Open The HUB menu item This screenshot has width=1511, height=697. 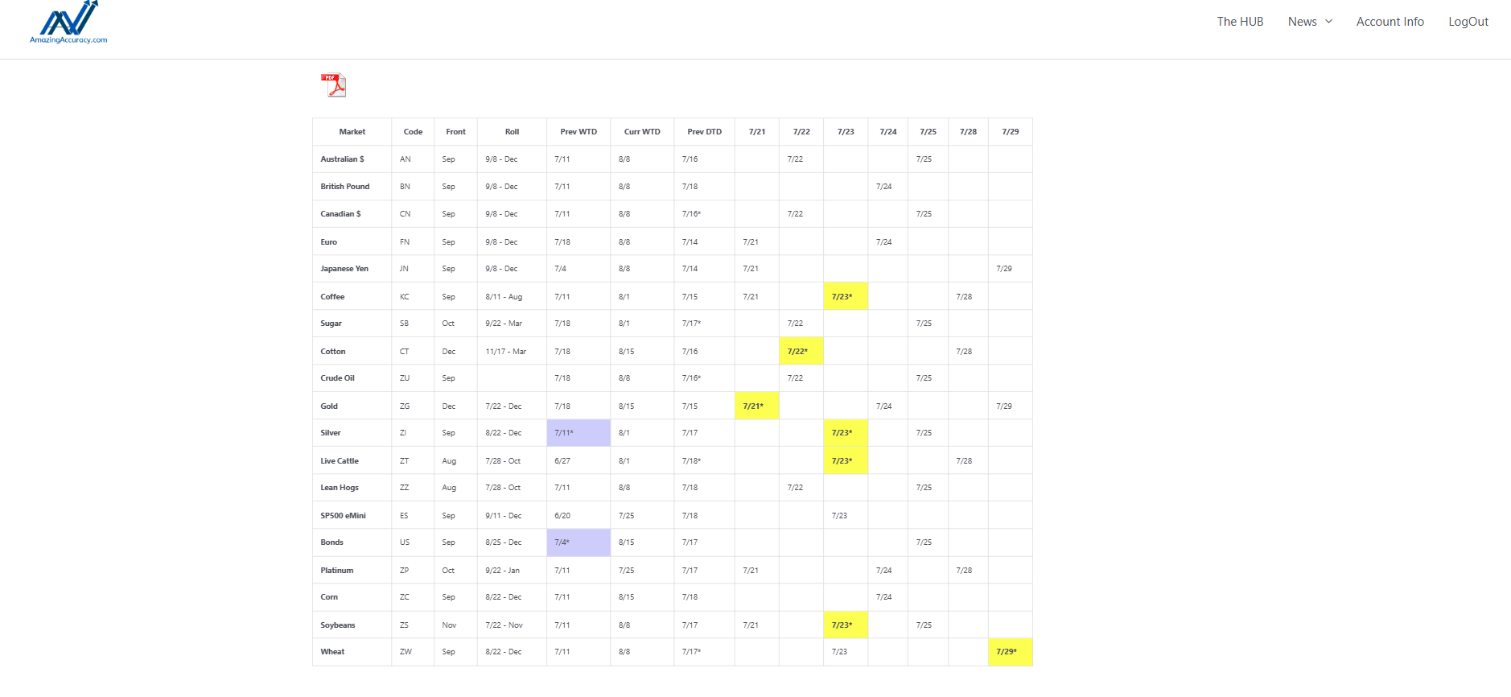pos(1240,22)
